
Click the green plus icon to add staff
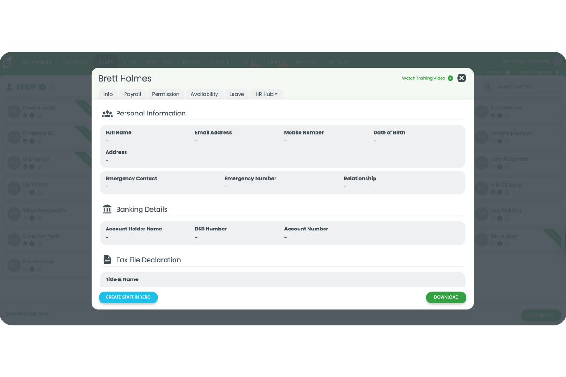[42, 87]
